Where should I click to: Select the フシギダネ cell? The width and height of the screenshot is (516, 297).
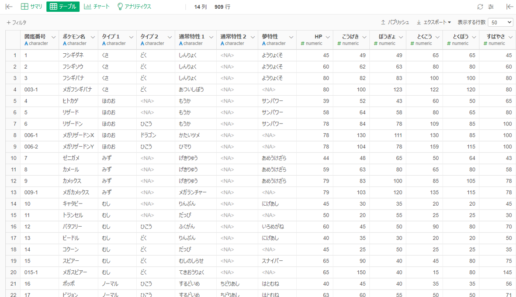(78, 55)
